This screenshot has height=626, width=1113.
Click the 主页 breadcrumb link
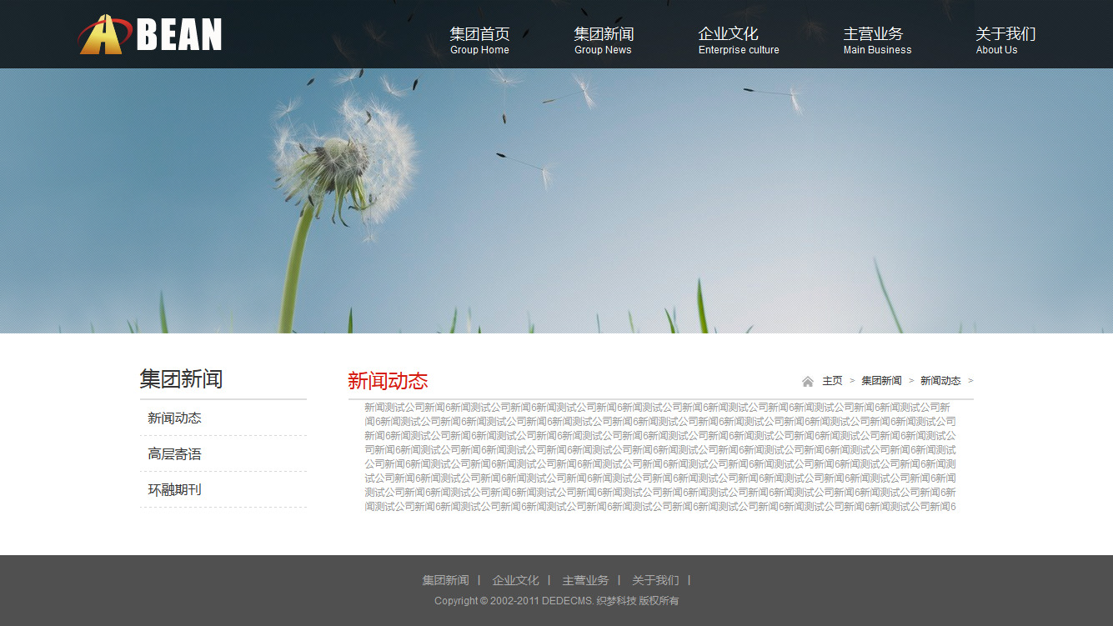coord(832,381)
